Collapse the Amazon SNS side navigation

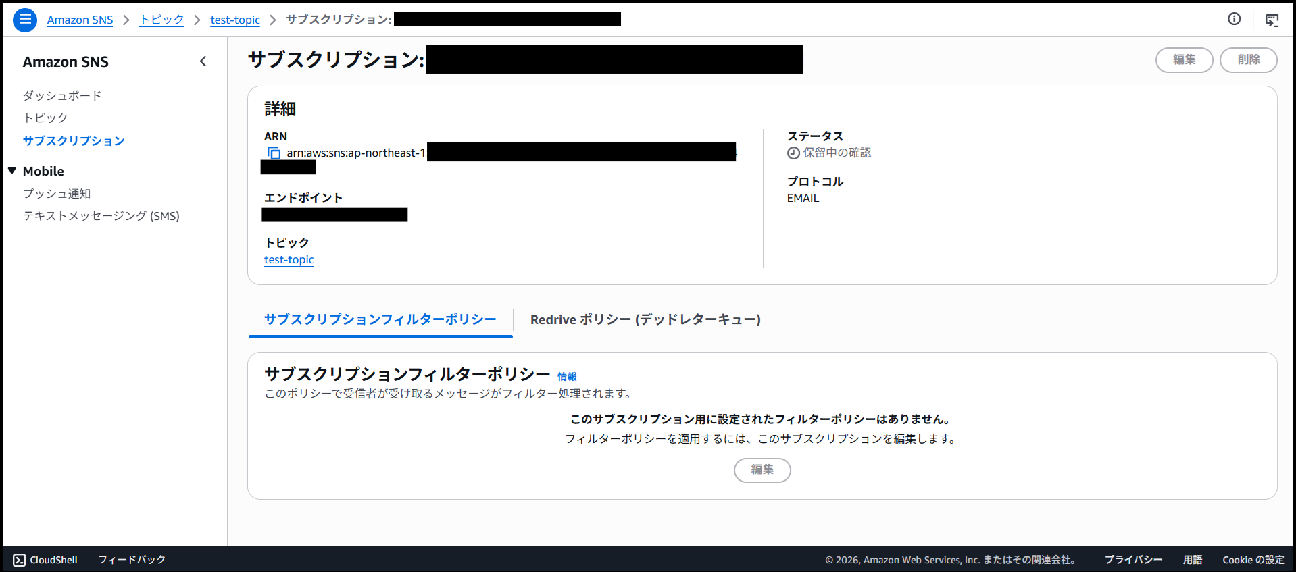(203, 61)
